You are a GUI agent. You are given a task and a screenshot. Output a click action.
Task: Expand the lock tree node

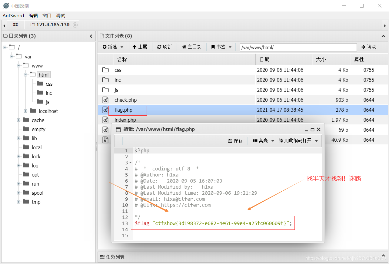pyautogui.click(x=18, y=157)
